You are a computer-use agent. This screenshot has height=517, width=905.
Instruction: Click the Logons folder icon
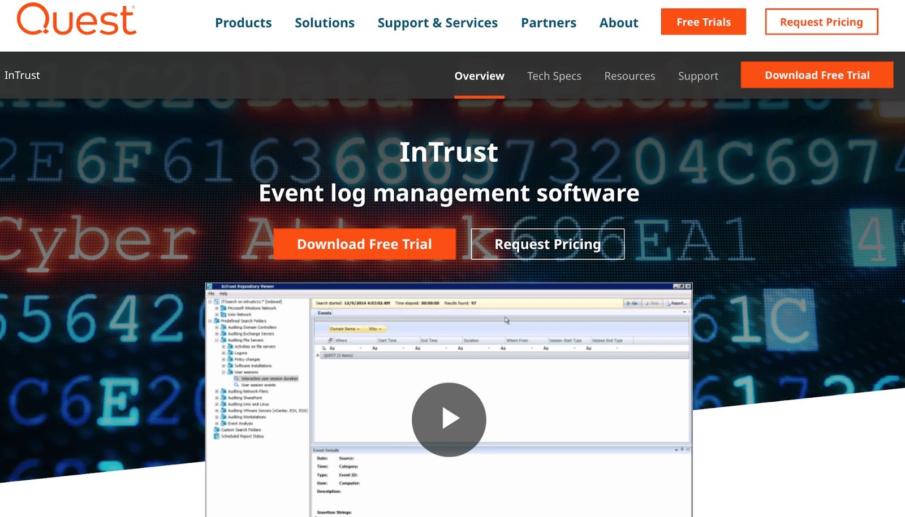[230, 353]
